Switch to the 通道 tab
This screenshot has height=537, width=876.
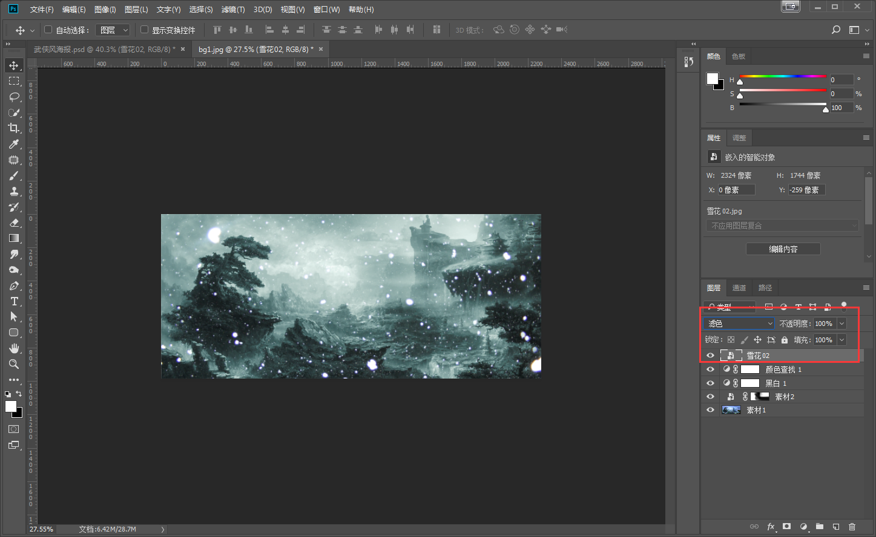click(739, 288)
